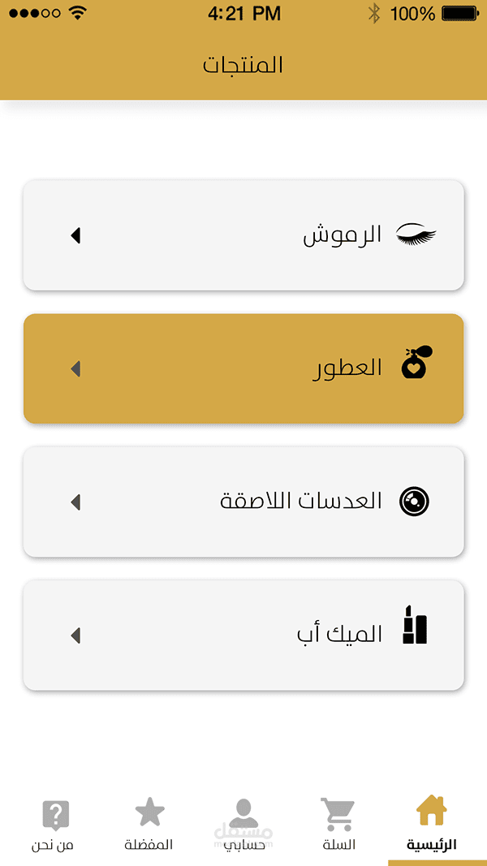This screenshot has height=866, width=487.
Task: Tap the battery indicator in status bar
Action: [x=460, y=14]
